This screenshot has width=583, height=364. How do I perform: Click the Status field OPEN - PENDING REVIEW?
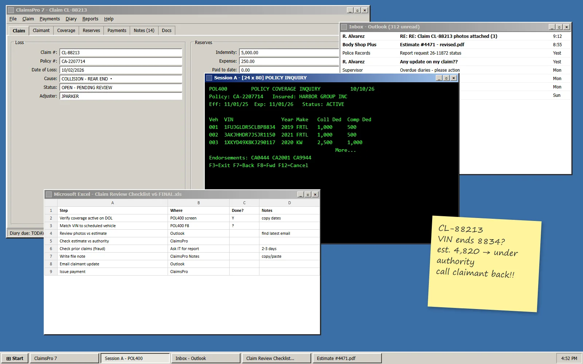121,88
